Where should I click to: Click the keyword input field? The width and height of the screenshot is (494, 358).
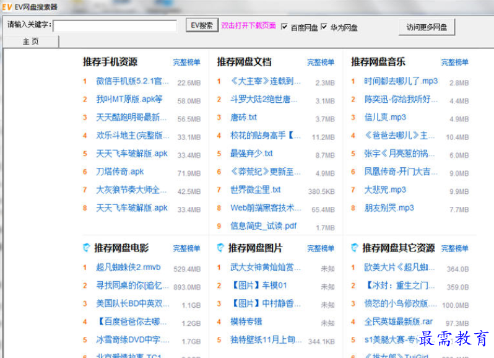[x=115, y=26]
